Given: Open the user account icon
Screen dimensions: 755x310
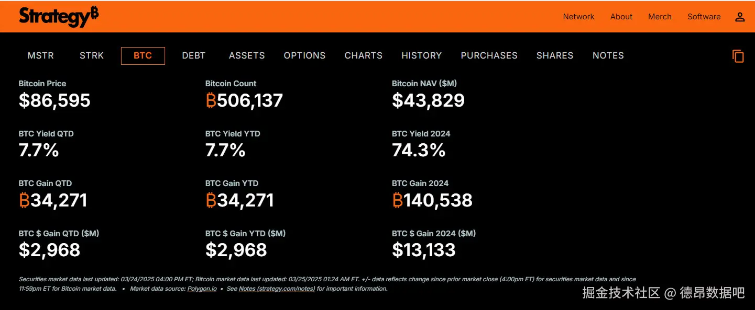Looking at the screenshot, I should tap(740, 17).
